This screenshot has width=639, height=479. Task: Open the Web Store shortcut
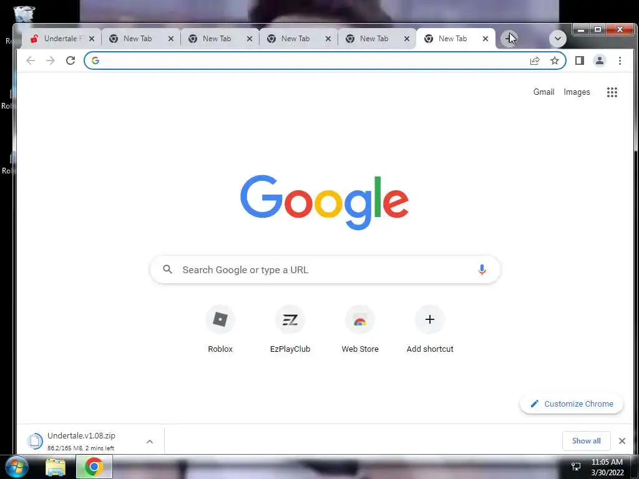[x=360, y=319]
